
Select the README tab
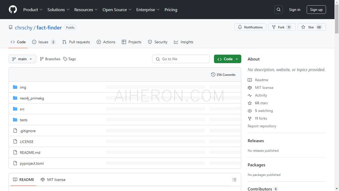click(24, 180)
